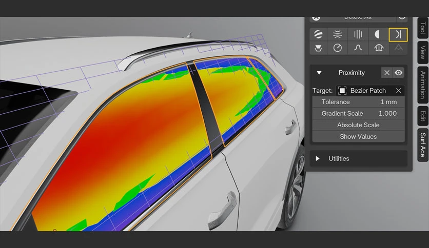429x248 pixels.
Task: Click the curved horizontal lines analysis icon
Action: pos(338,34)
